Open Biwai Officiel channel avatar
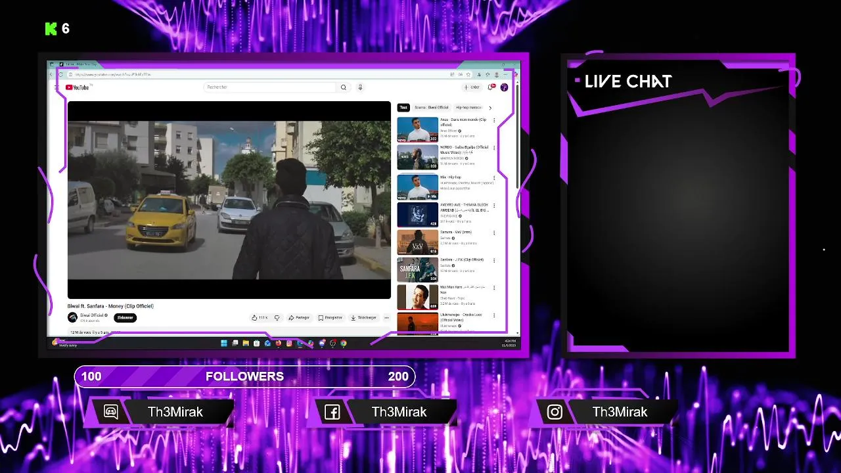The width and height of the screenshot is (841, 473). [x=72, y=317]
